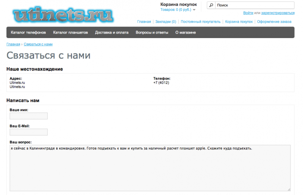The height and width of the screenshot is (195, 303).
Task: Open Постоянный покупатель link
Action: point(201,21)
